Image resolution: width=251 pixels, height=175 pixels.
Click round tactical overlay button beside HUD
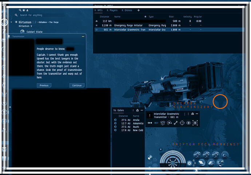[x=190, y=163]
